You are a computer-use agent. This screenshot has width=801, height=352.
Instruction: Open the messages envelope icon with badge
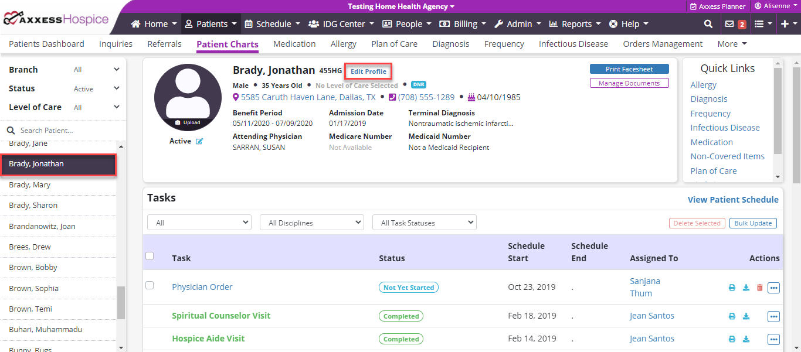pyautogui.click(x=735, y=24)
